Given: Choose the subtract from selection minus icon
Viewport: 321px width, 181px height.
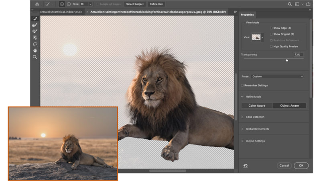Looking at the screenshot, I should coord(69,4).
